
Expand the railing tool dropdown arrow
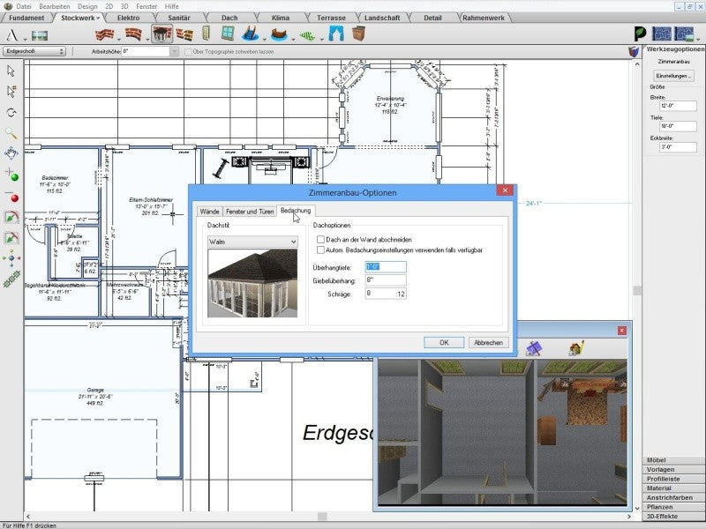(293, 40)
